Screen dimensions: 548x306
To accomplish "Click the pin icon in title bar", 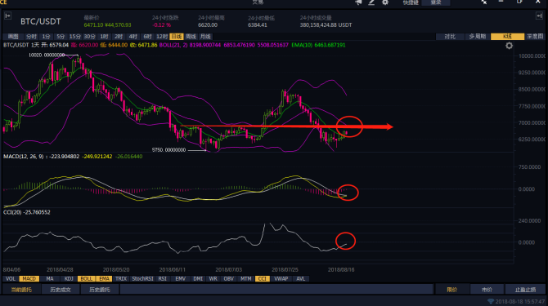I will 358,2.
